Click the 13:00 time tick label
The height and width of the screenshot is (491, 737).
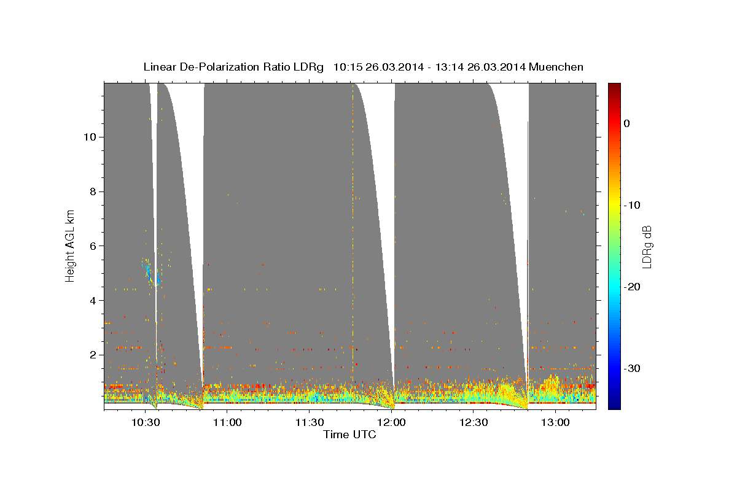[x=556, y=422]
